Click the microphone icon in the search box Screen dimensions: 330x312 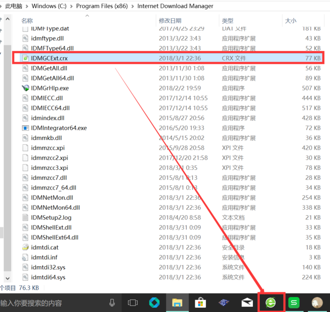point(112,302)
